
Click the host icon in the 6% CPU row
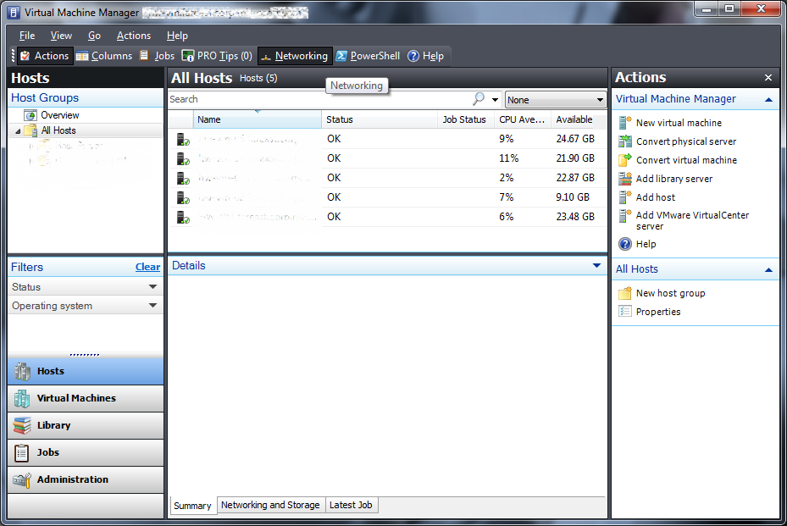pos(183,218)
